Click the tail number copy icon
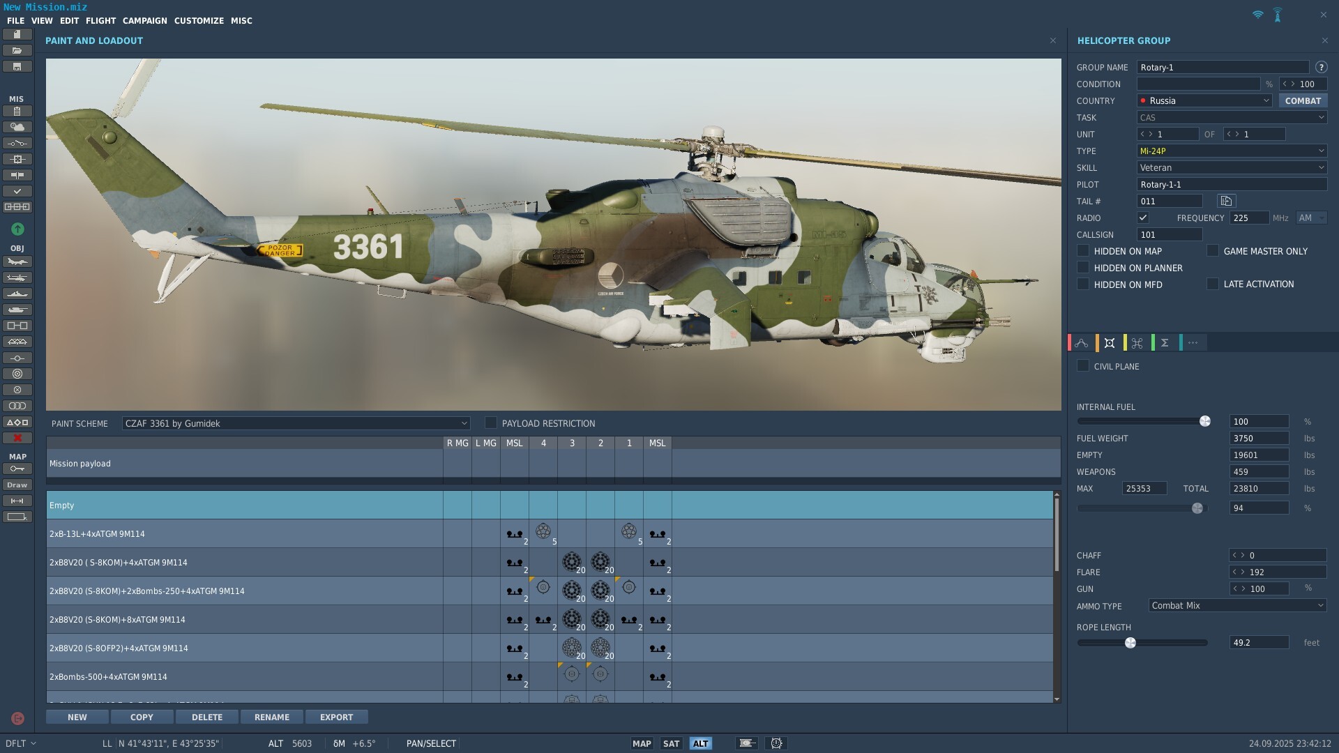 tap(1226, 201)
